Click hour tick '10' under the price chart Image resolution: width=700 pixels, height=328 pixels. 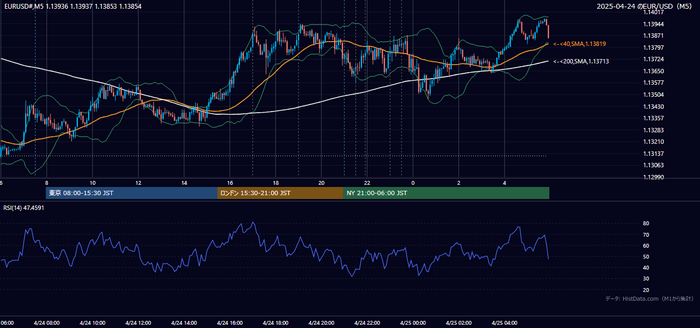(x=93, y=183)
